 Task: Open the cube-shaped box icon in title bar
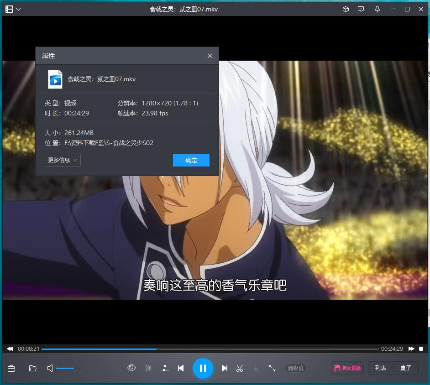[346, 9]
